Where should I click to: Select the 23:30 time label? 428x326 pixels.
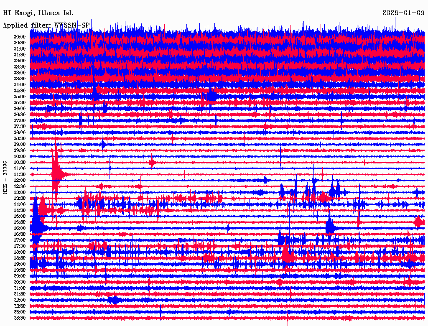pyautogui.click(x=20, y=318)
